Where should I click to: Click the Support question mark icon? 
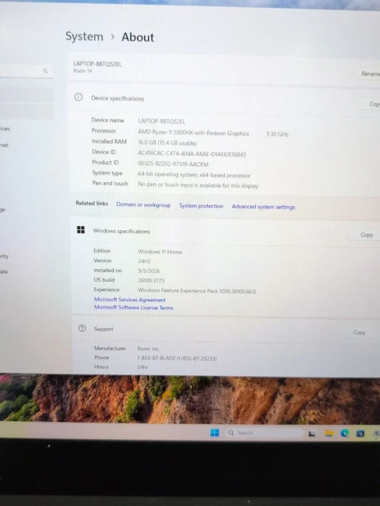[x=82, y=328]
